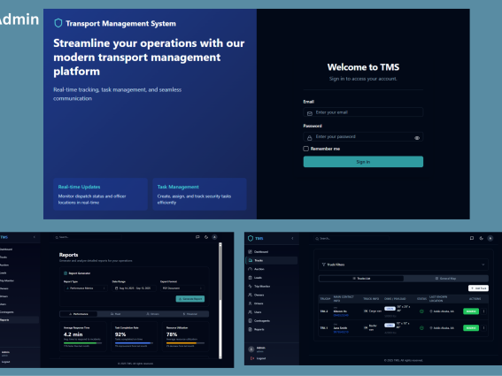Click orange progress bar under 78%
This screenshot has width=502, height=376.
click(x=185, y=343)
